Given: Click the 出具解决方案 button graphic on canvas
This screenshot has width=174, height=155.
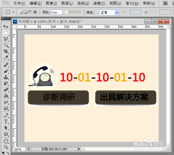Looking at the screenshot, I should [x=126, y=98].
